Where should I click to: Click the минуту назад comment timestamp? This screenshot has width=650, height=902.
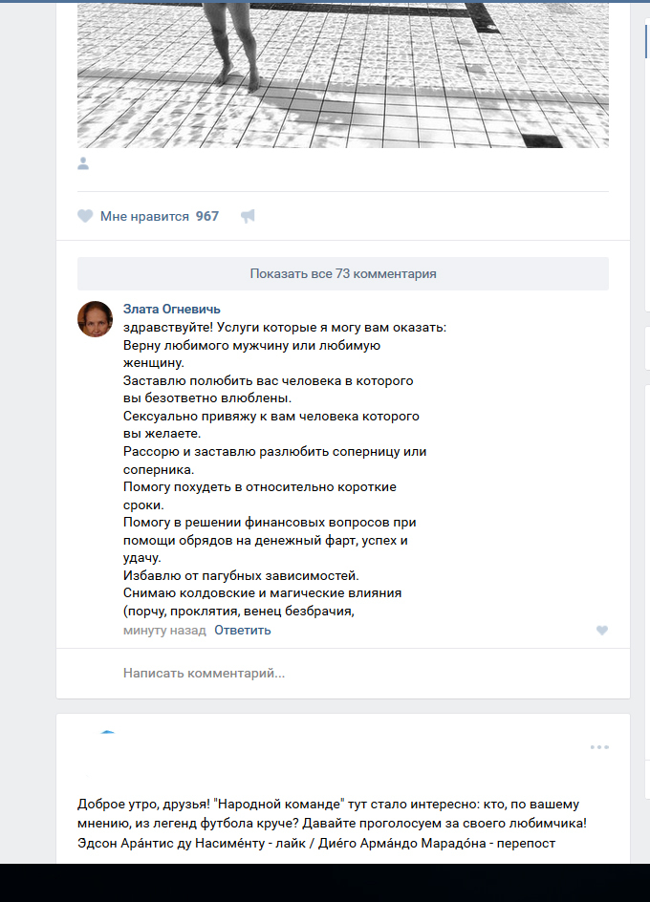click(x=164, y=630)
